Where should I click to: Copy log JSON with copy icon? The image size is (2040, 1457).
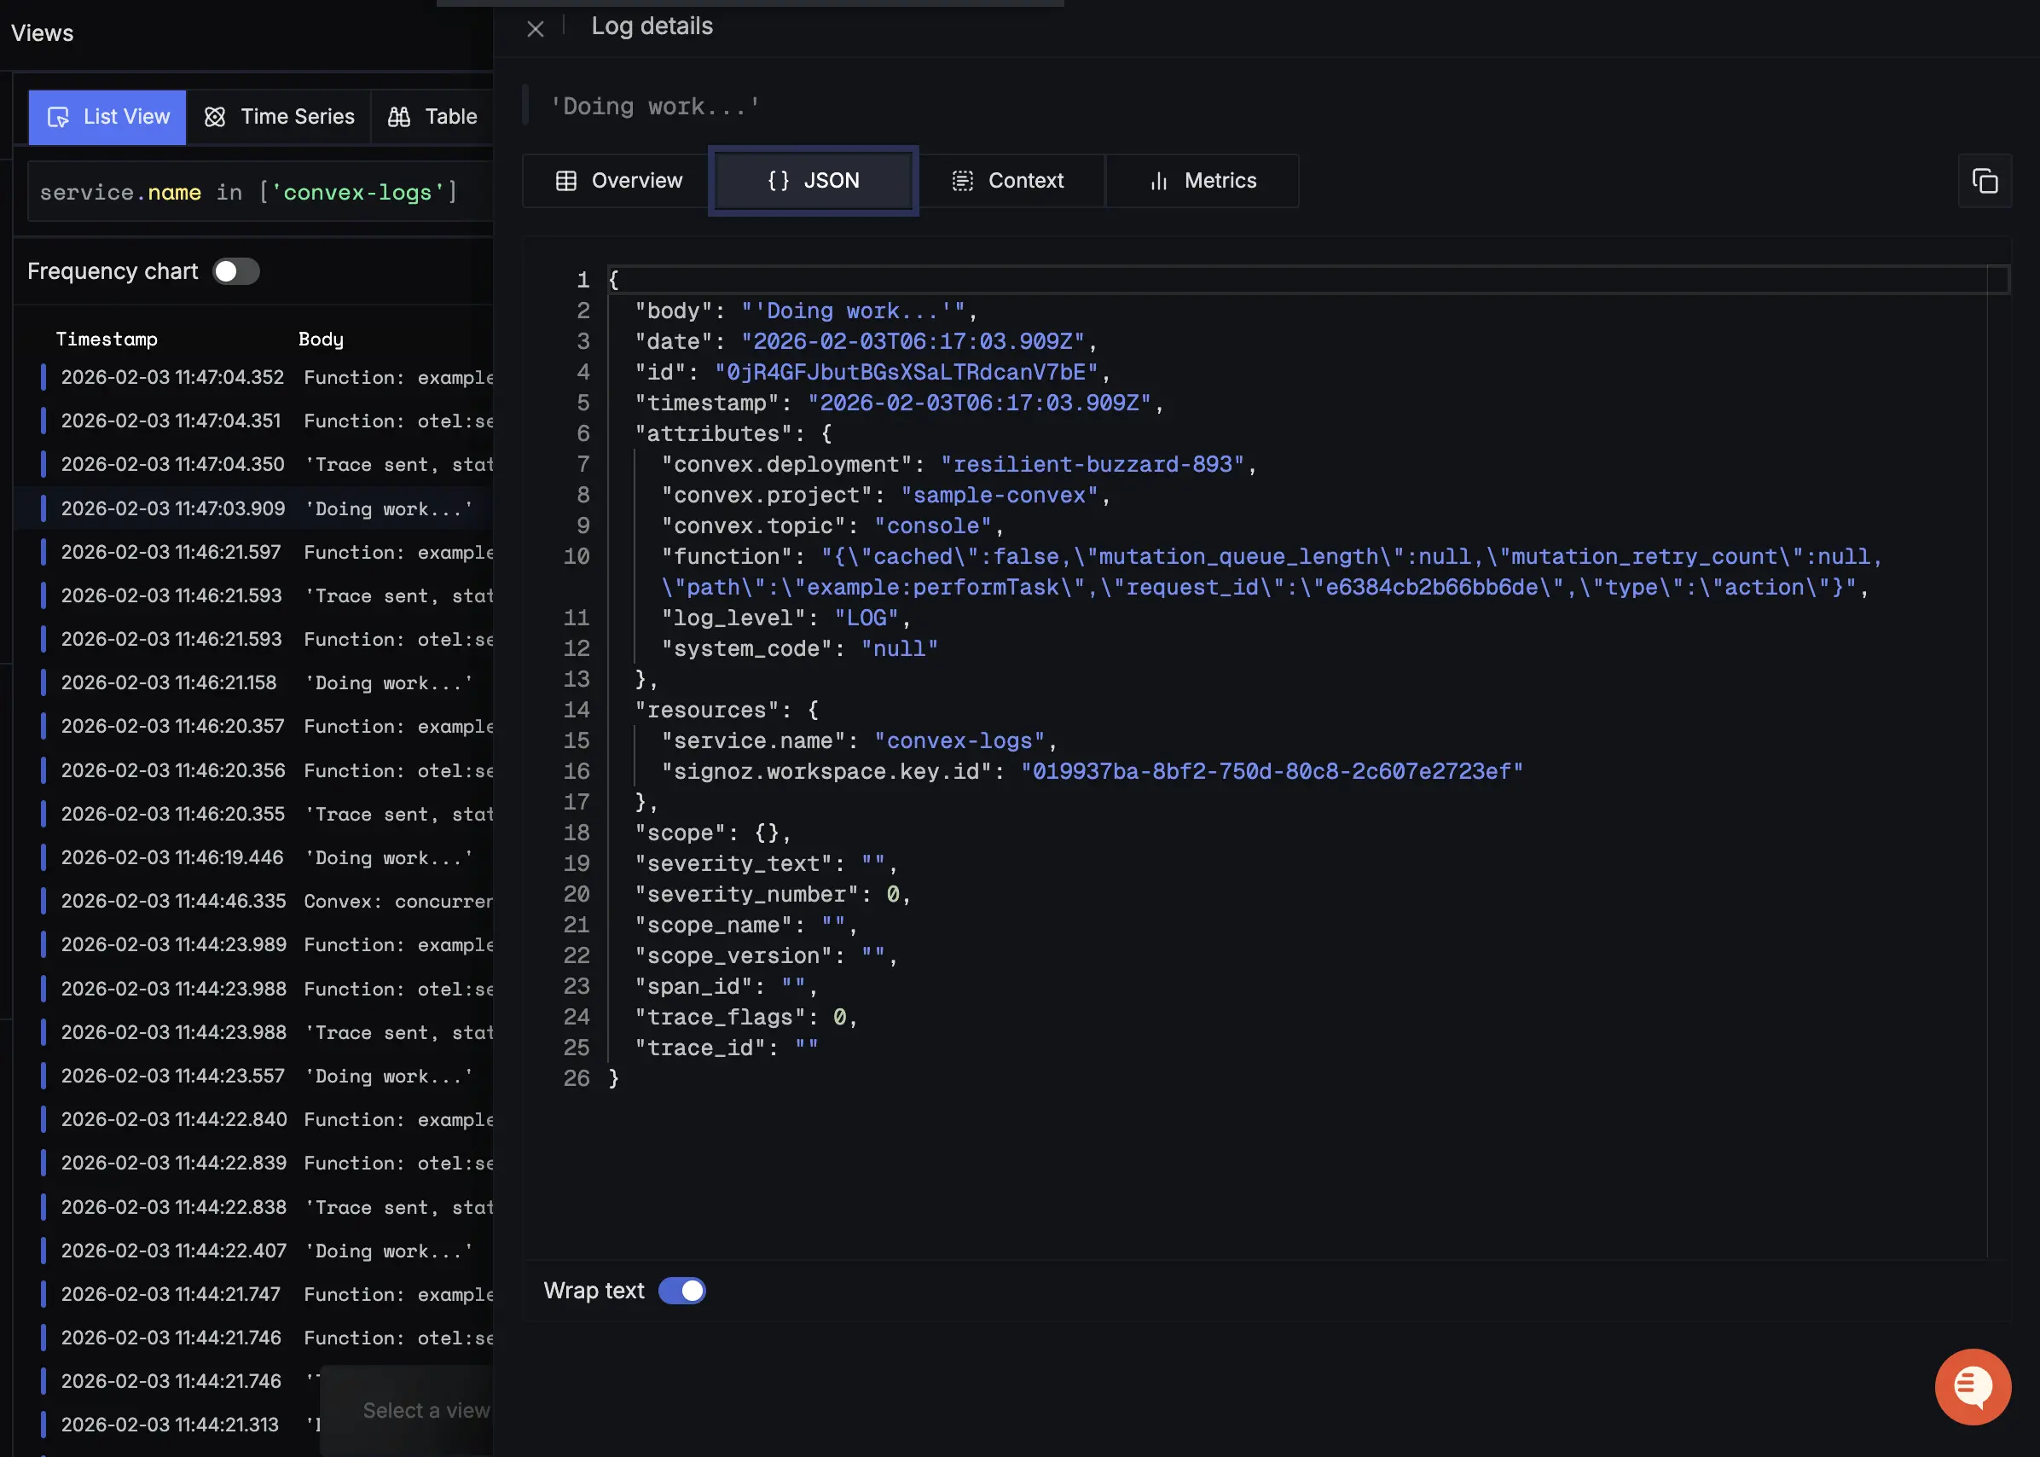[x=1985, y=181]
